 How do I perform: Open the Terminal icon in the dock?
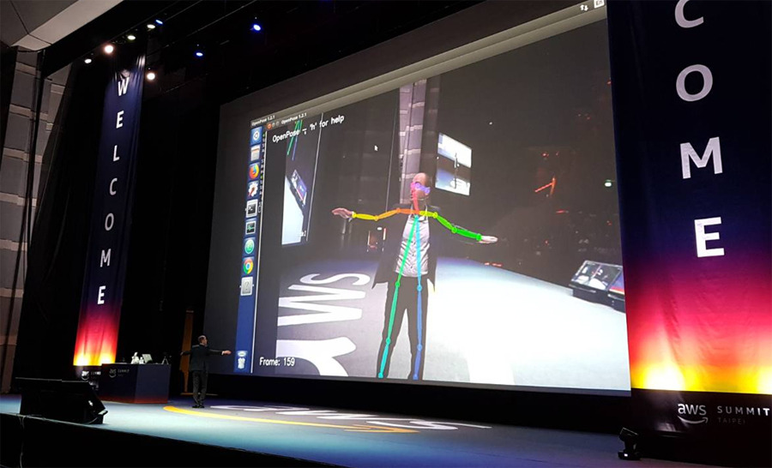[252, 208]
